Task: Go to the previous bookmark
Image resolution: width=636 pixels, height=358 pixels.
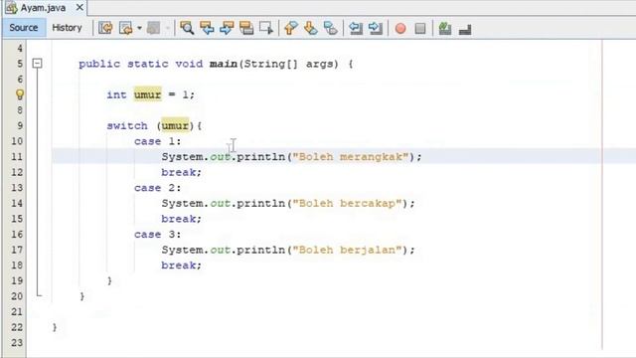Action: pos(290,28)
